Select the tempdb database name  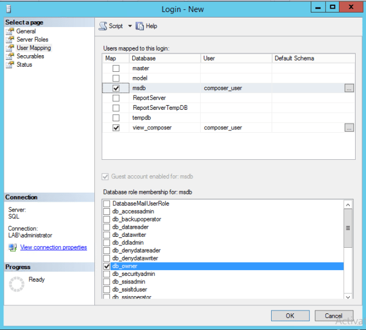[x=142, y=118]
